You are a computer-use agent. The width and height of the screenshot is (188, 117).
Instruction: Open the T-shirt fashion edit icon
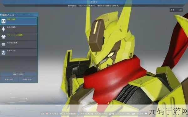(x=3, y=37)
